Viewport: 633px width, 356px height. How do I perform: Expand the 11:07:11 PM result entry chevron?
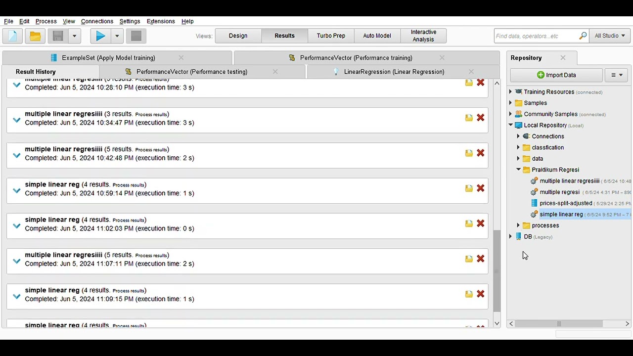click(17, 261)
